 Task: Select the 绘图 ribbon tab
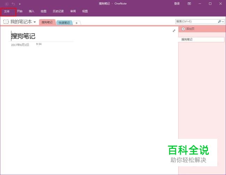tap(43, 11)
